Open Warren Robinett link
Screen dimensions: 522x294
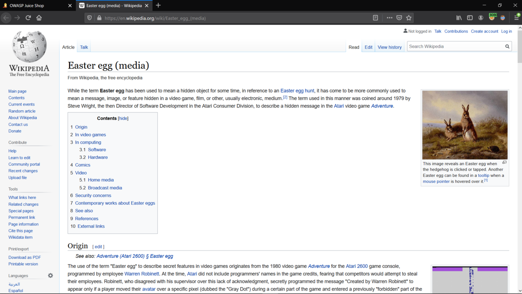(x=142, y=274)
